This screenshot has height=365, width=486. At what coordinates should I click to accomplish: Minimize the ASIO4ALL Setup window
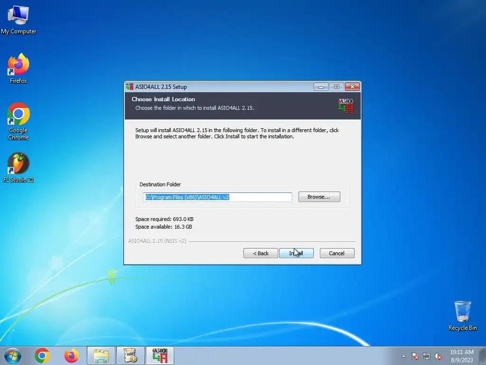(321, 87)
